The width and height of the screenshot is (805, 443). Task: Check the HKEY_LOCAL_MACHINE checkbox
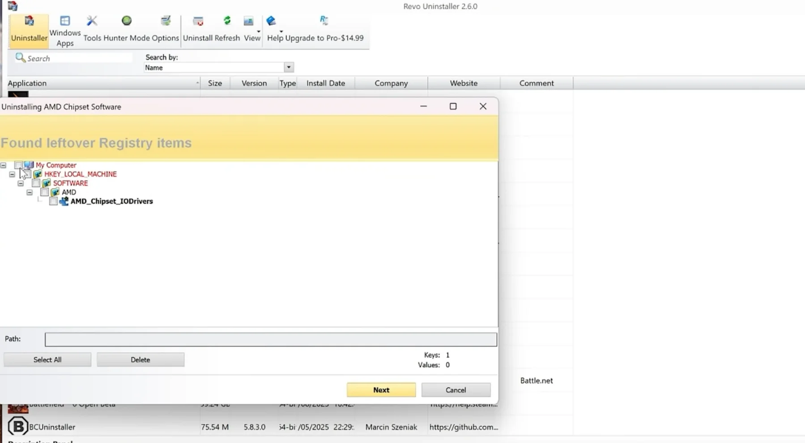coord(27,174)
